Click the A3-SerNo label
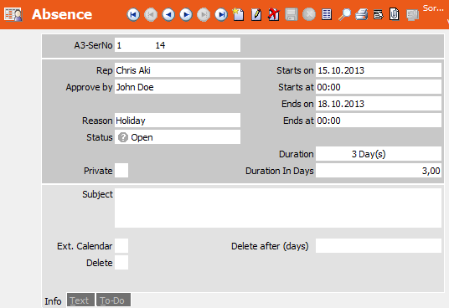Screen dimensions: 449x308 [x=93, y=45]
